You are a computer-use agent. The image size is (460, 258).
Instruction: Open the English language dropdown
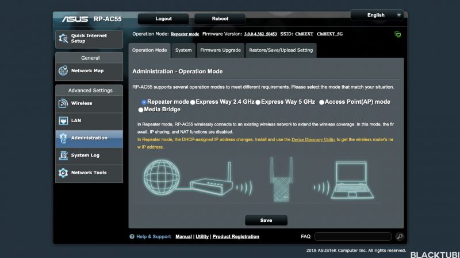pyautogui.click(x=377, y=15)
